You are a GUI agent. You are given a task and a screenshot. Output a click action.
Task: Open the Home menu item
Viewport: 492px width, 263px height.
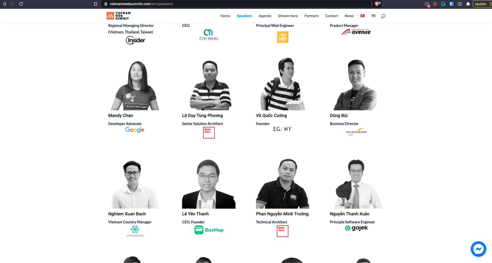pyautogui.click(x=225, y=16)
